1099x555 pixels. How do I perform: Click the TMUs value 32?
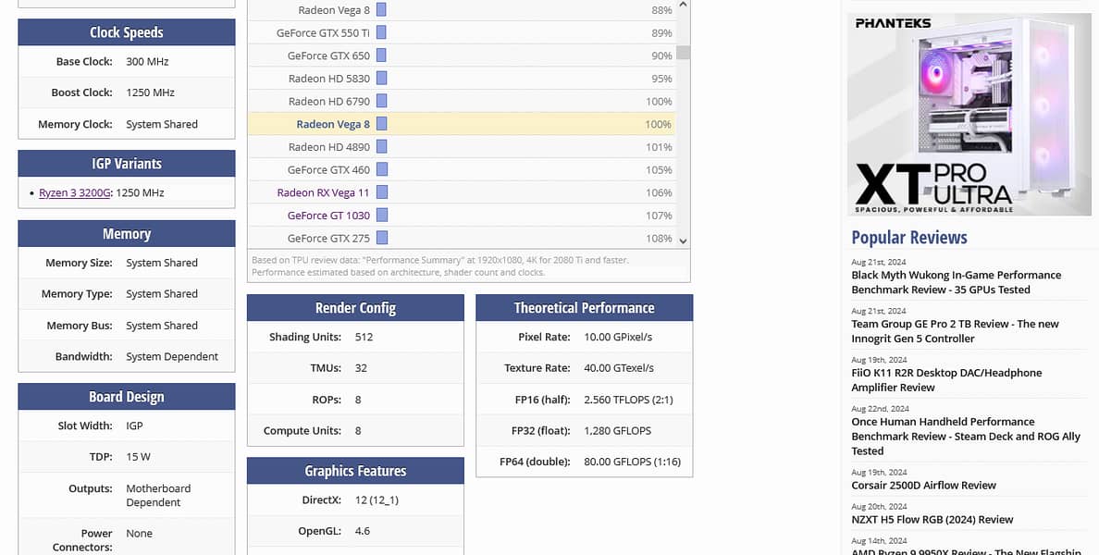coord(360,368)
